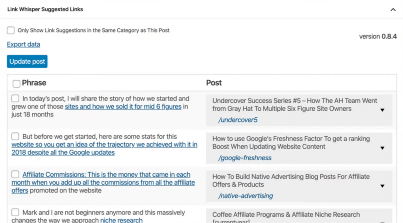Open the Undercover Success Series post dropdown
The width and height of the screenshot is (403, 223).
click(x=382, y=110)
